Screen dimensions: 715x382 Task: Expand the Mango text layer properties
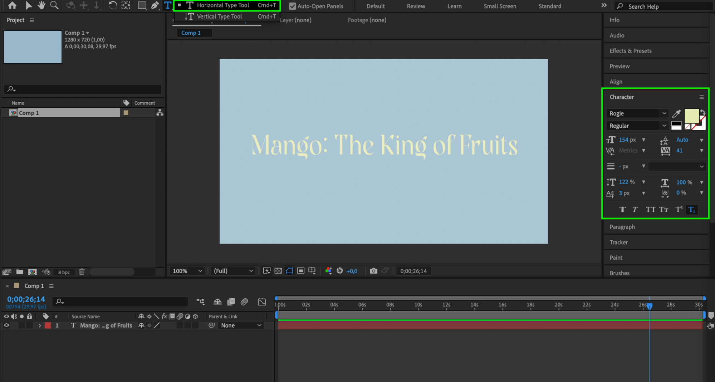(40, 325)
